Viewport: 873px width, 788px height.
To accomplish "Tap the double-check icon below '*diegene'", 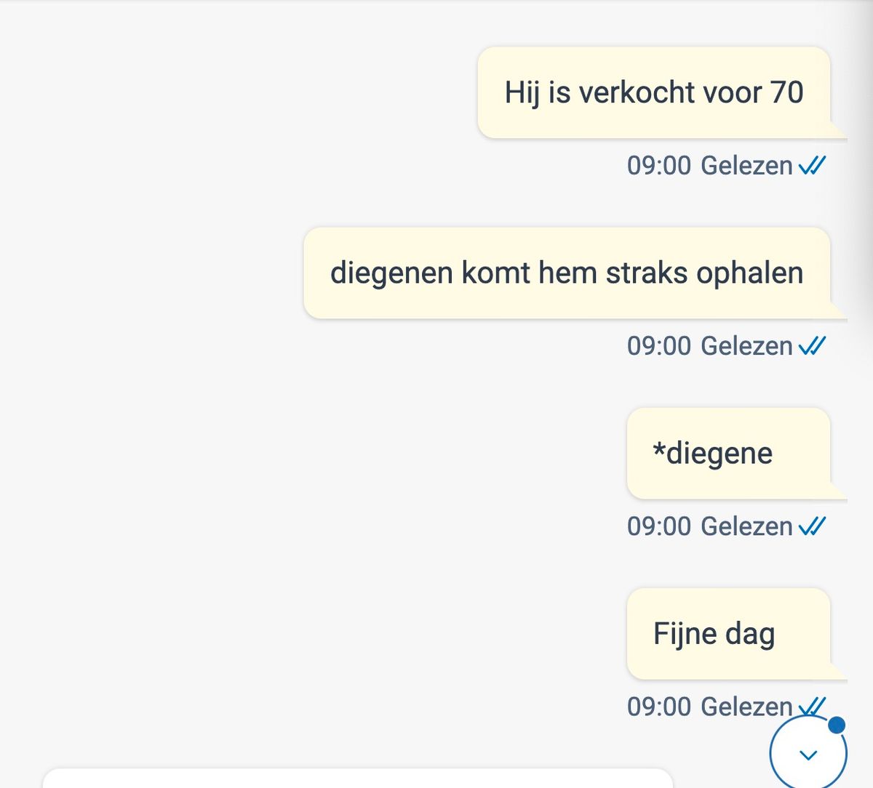I will (812, 526).
